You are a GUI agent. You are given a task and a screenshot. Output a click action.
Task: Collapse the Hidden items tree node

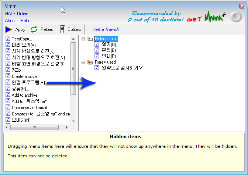tap(83, 39)
